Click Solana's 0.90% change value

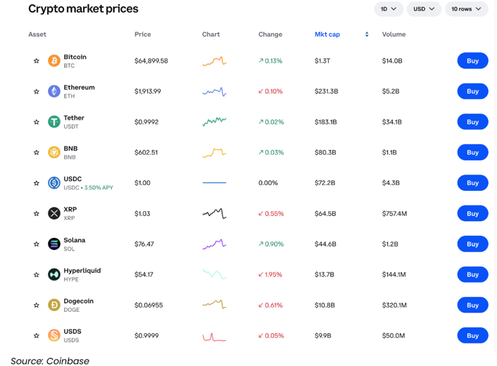tap(271, 244)
